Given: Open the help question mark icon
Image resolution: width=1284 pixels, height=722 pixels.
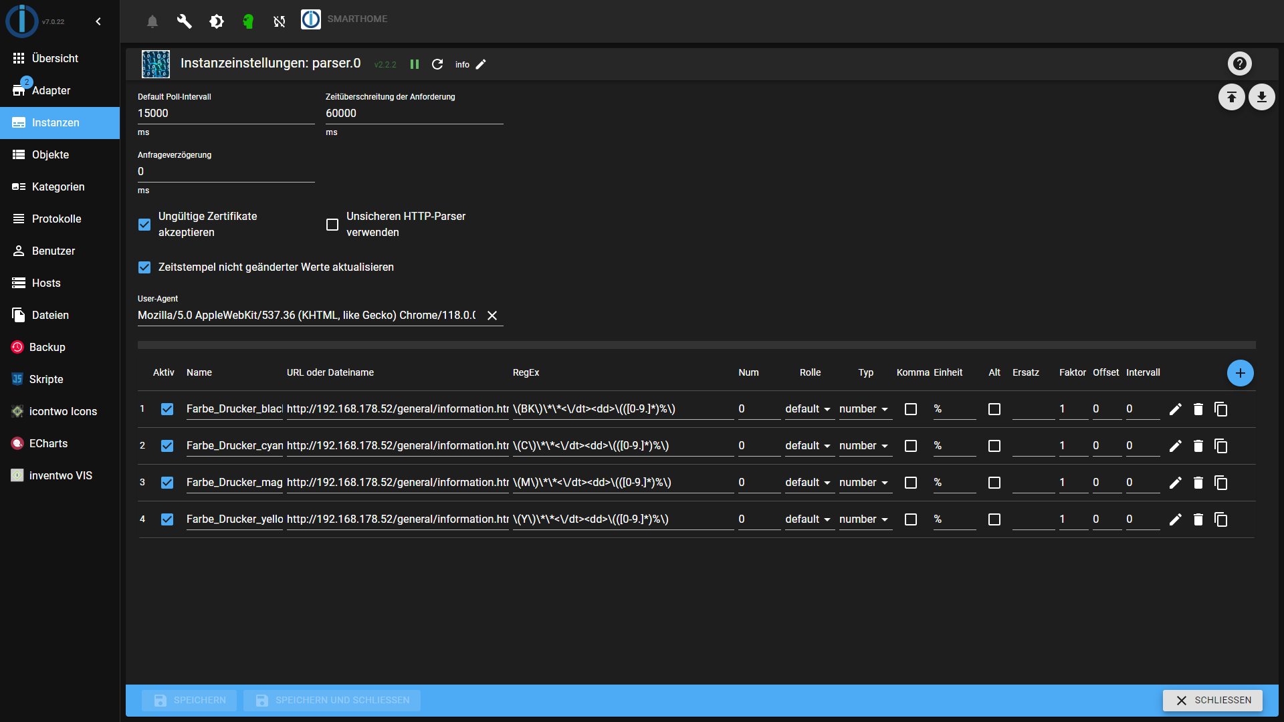Looking at the screenshot, I should [1239, 64].
